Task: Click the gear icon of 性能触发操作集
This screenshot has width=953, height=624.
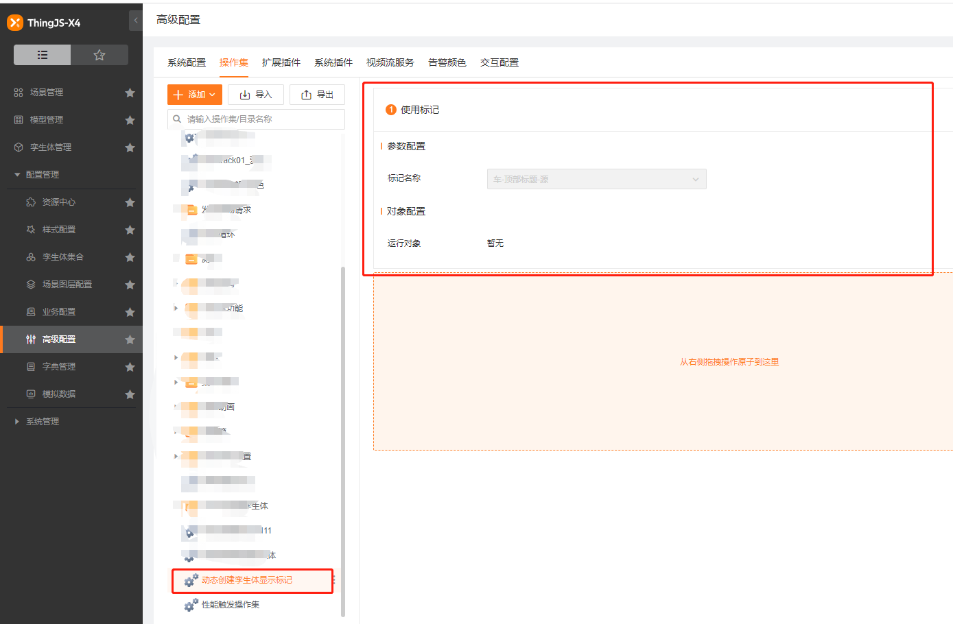Action: [191, 605]
